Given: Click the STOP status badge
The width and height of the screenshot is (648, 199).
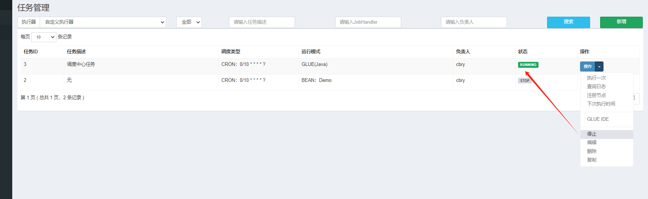Looking at the screenshot, I should tap(525, 80).
